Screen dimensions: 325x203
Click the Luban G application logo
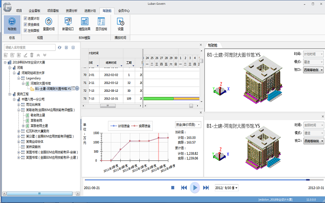tap(7, 7)
